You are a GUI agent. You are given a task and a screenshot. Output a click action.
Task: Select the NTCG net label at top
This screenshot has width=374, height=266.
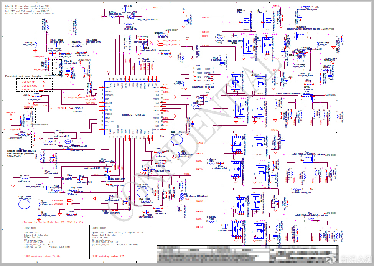click(156, 8)
